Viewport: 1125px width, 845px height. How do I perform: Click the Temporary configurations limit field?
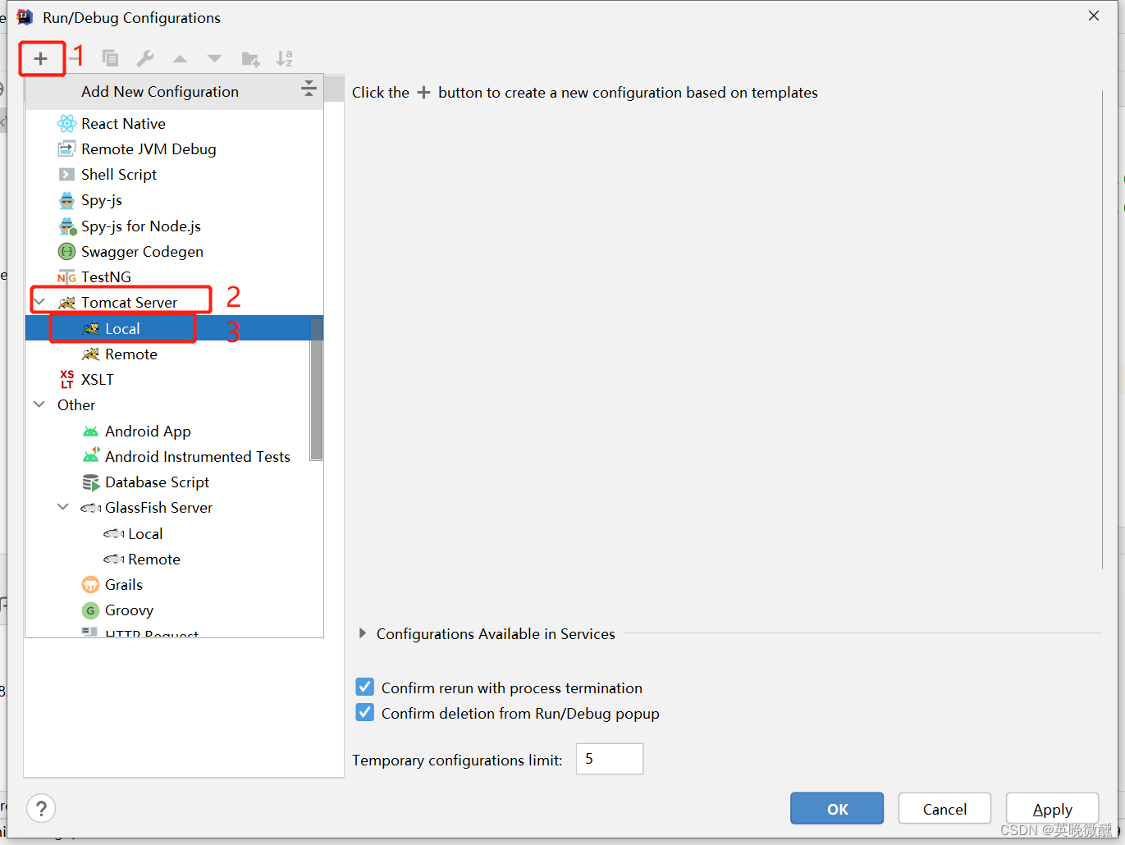tap(610, 759)
